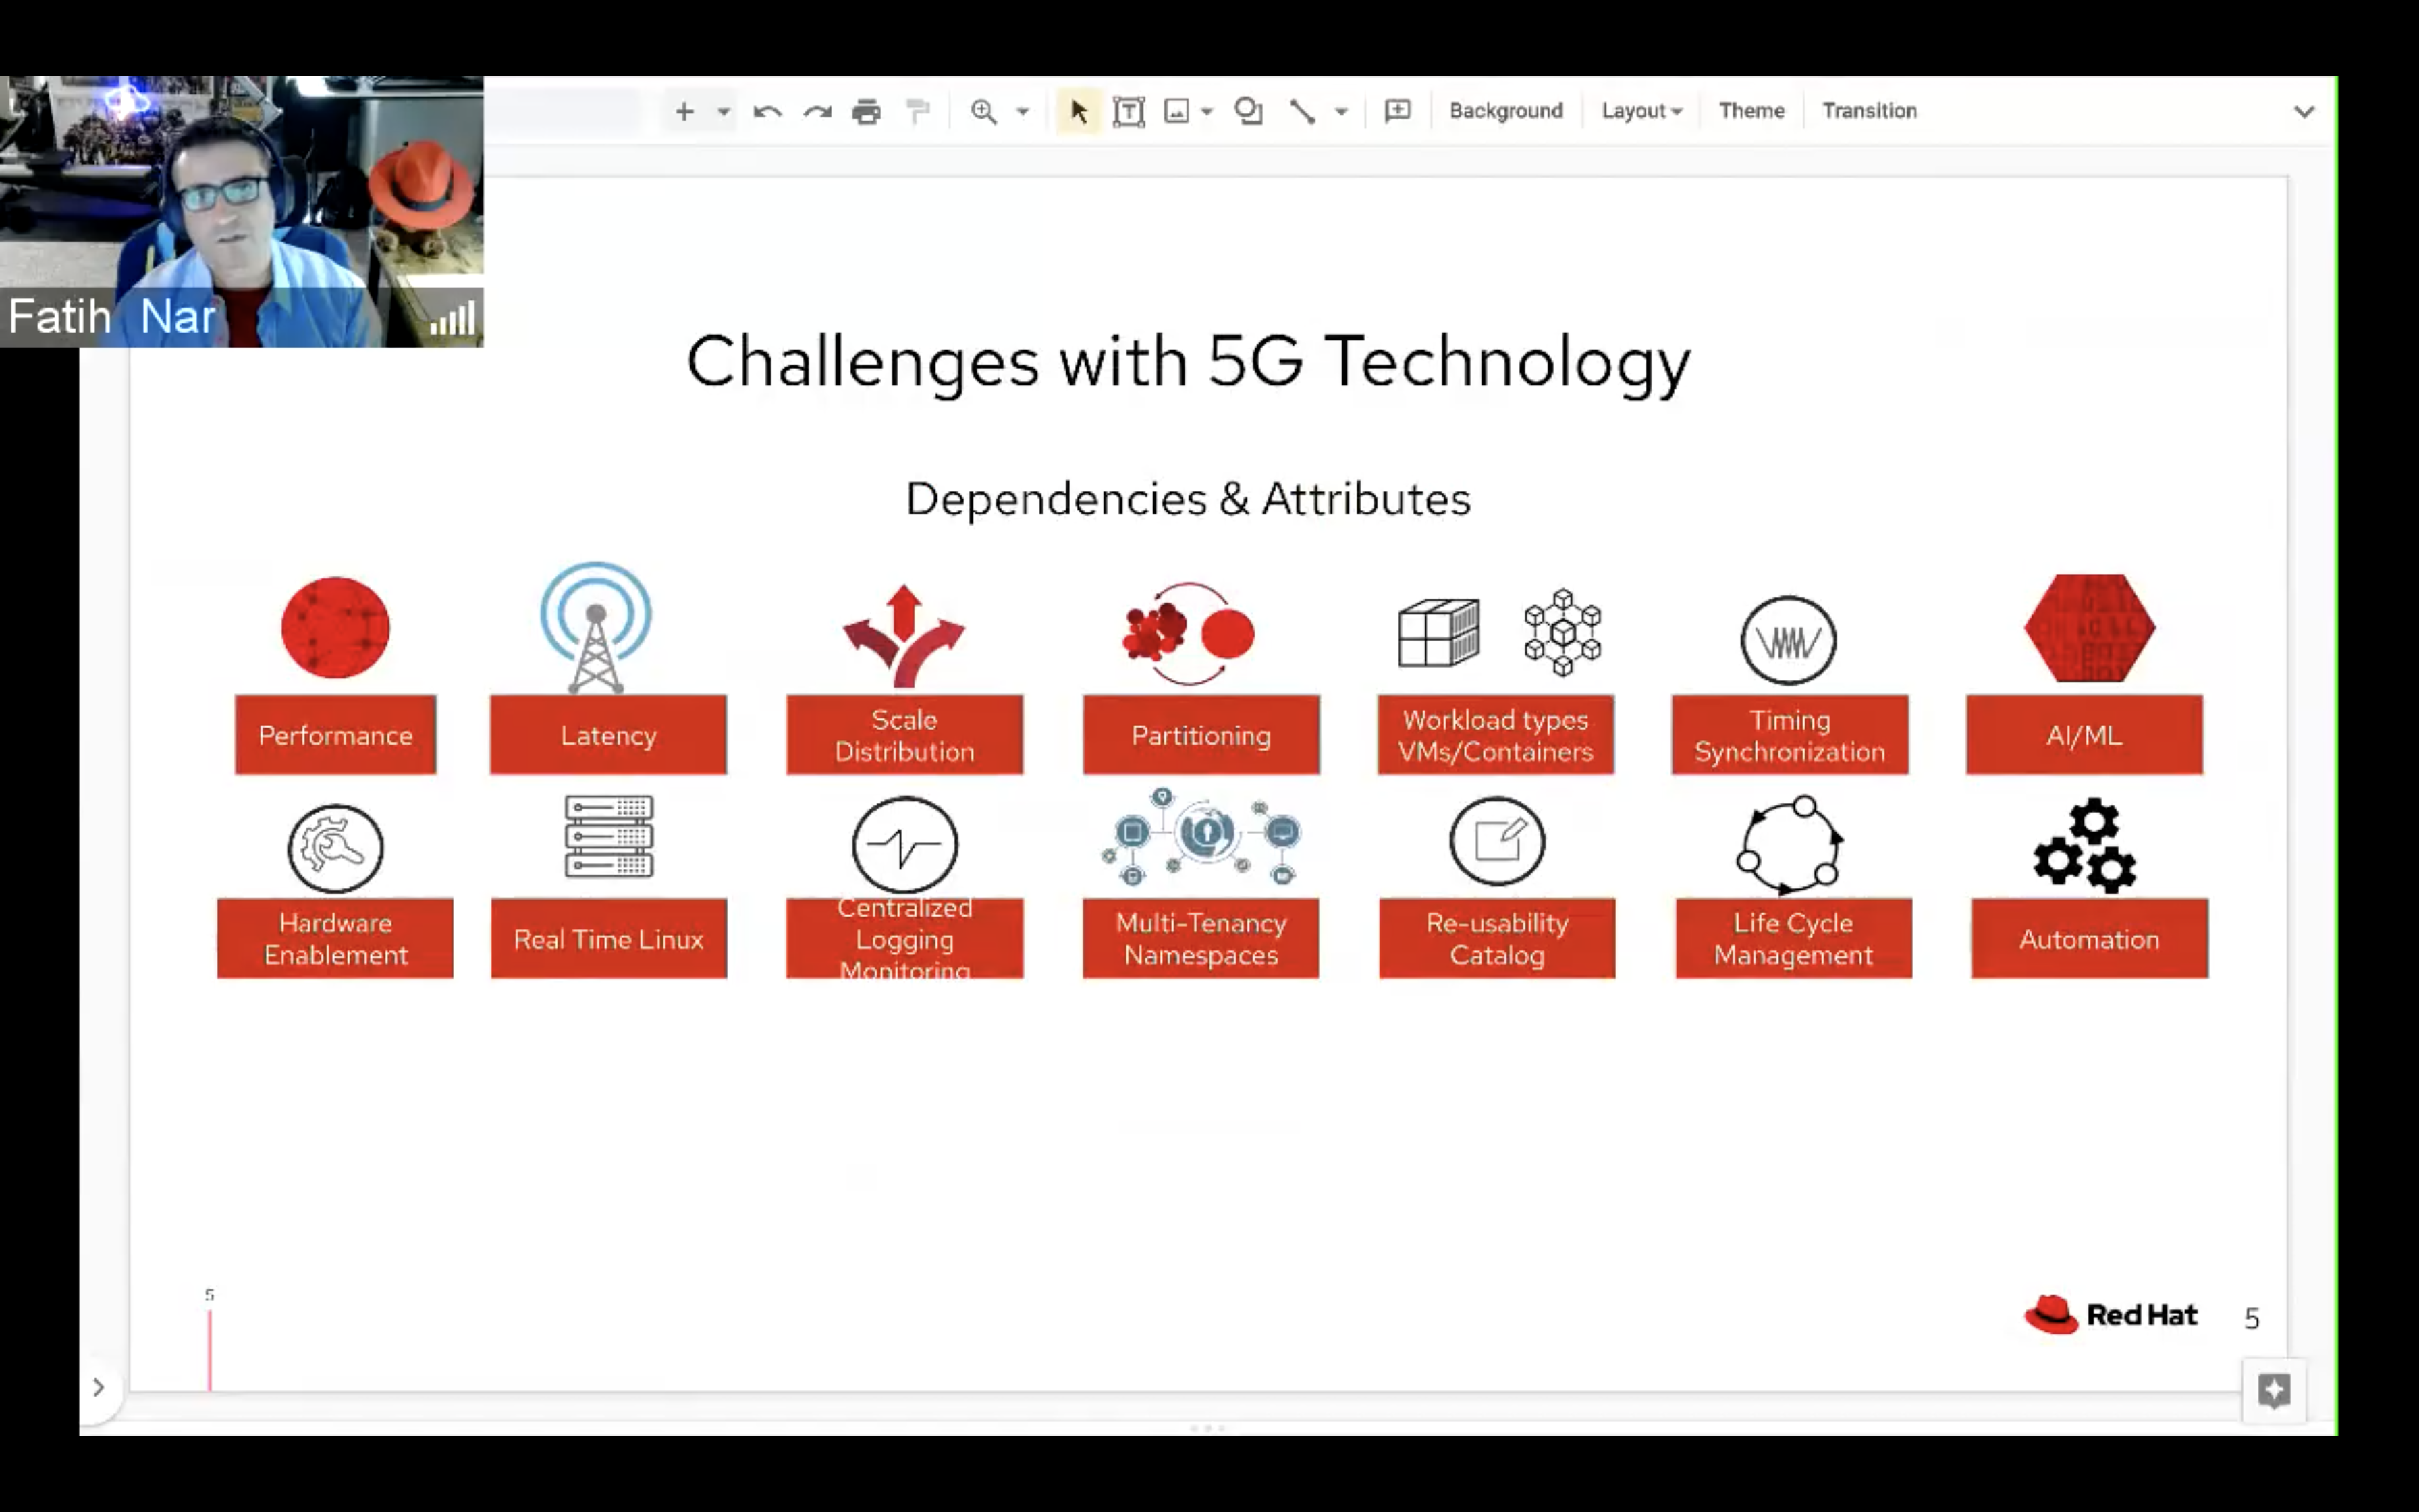2419x1512 pixels.
Task: Click the slide navigator toggle arrow
Action: [99, 1386]
